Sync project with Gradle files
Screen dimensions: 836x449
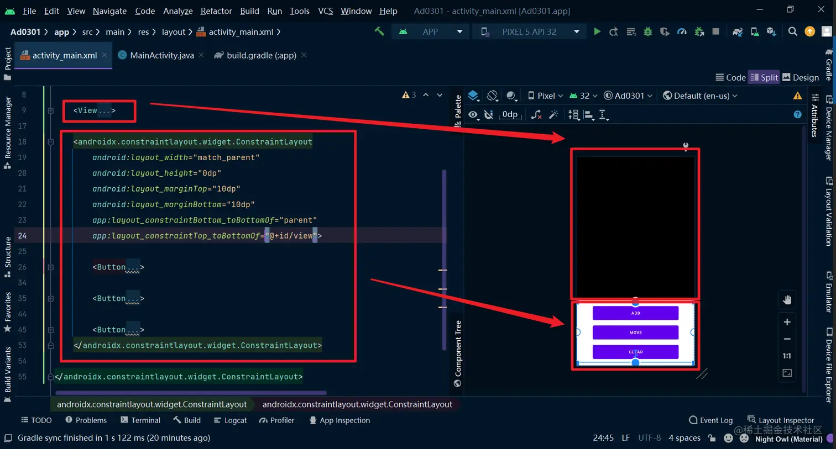(738, 32)
